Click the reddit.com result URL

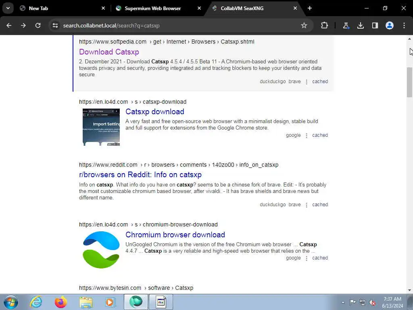179,165
